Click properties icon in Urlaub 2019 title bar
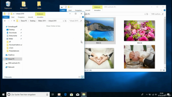The width and height of the screenshot is (172, 97). pos(9,14)
